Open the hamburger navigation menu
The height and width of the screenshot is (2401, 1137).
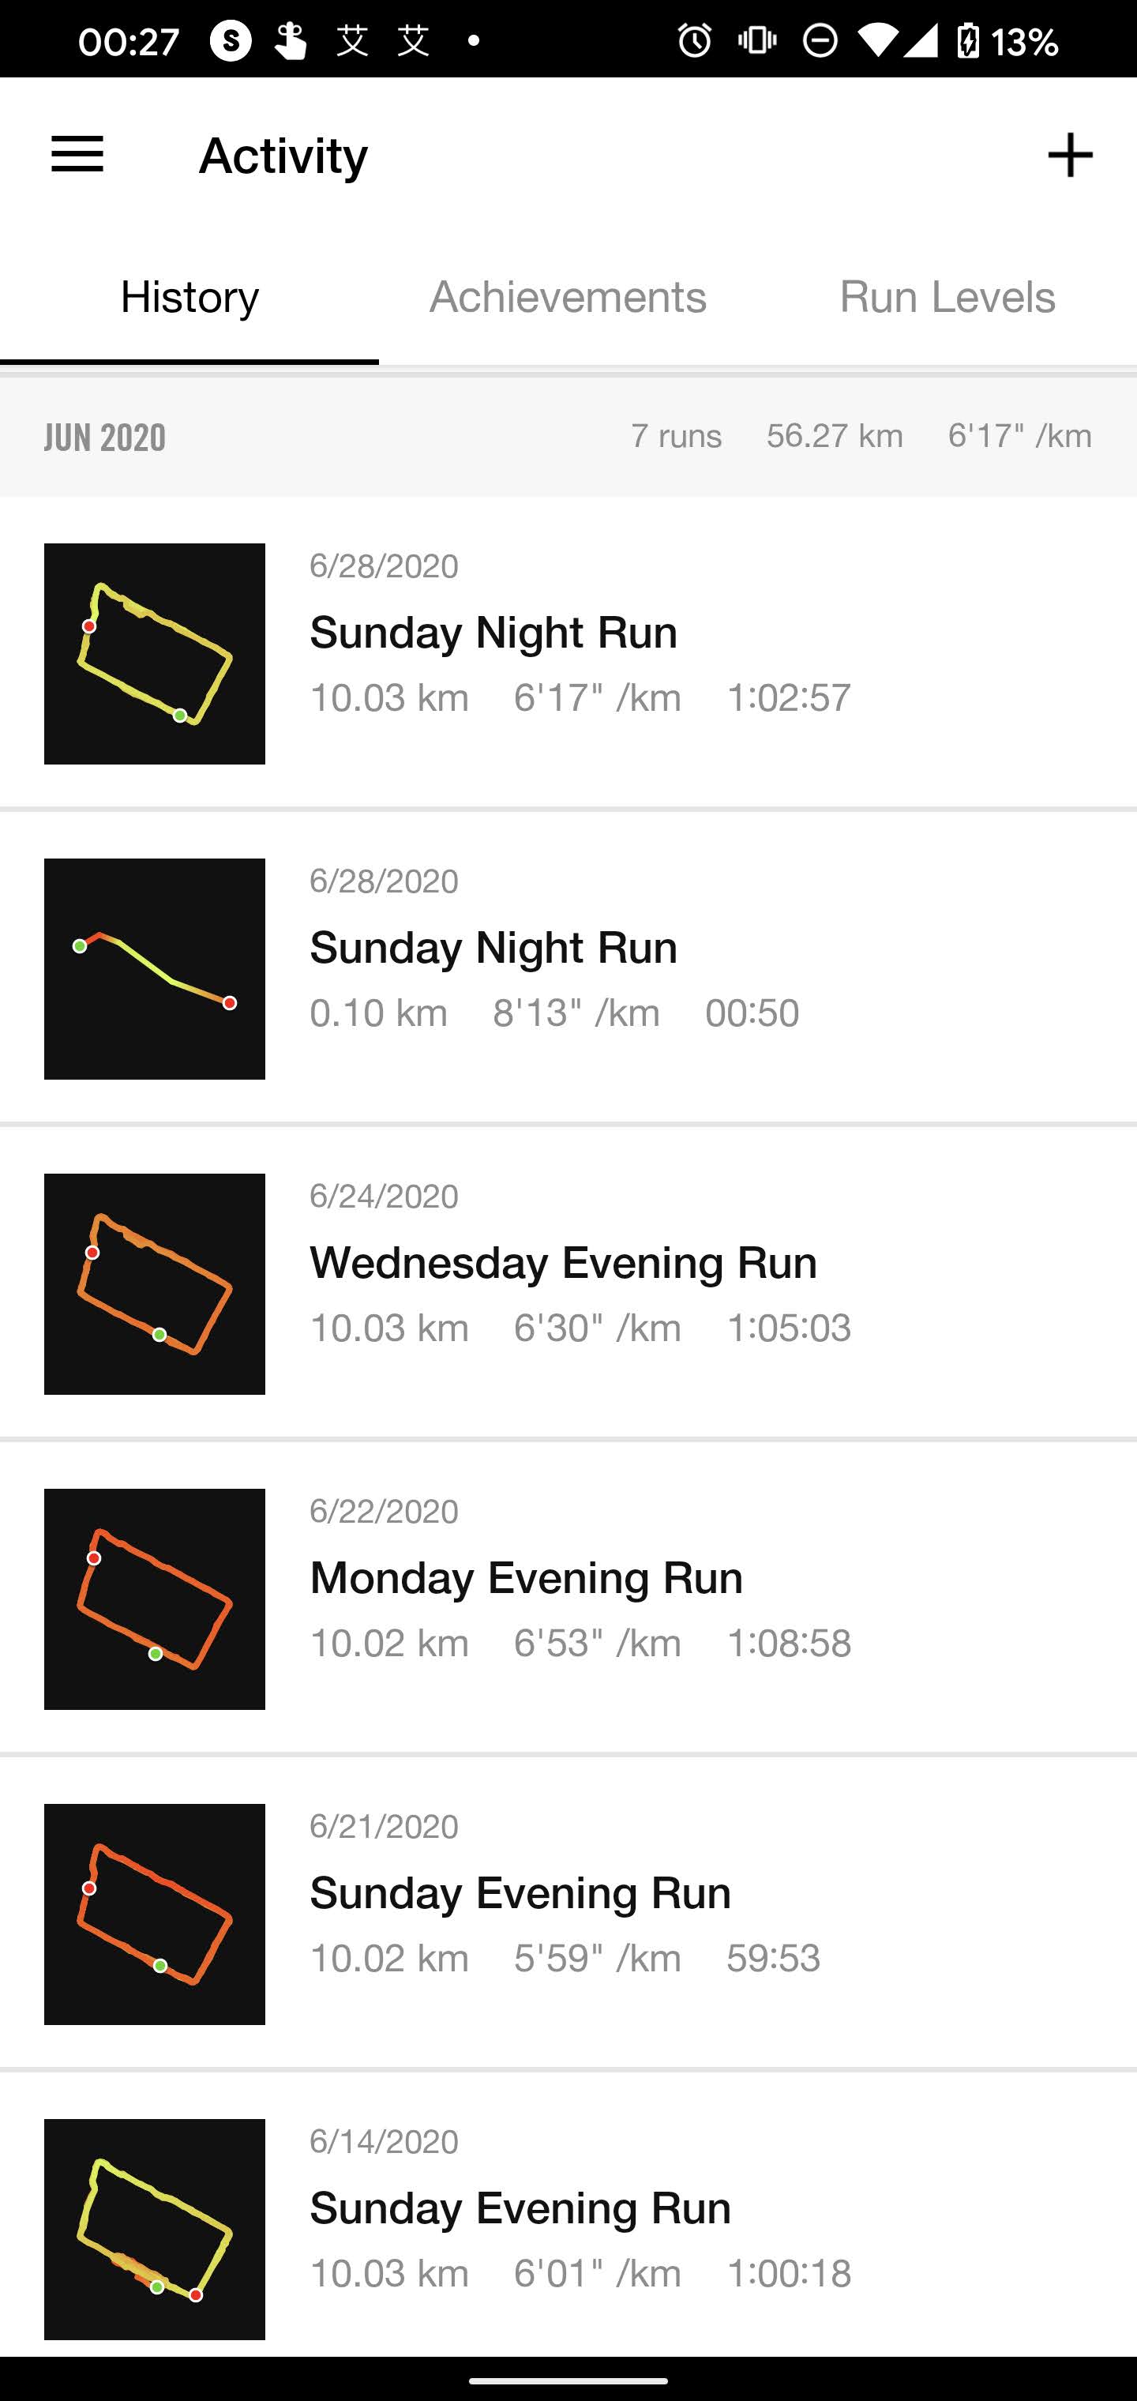point(77,155)
